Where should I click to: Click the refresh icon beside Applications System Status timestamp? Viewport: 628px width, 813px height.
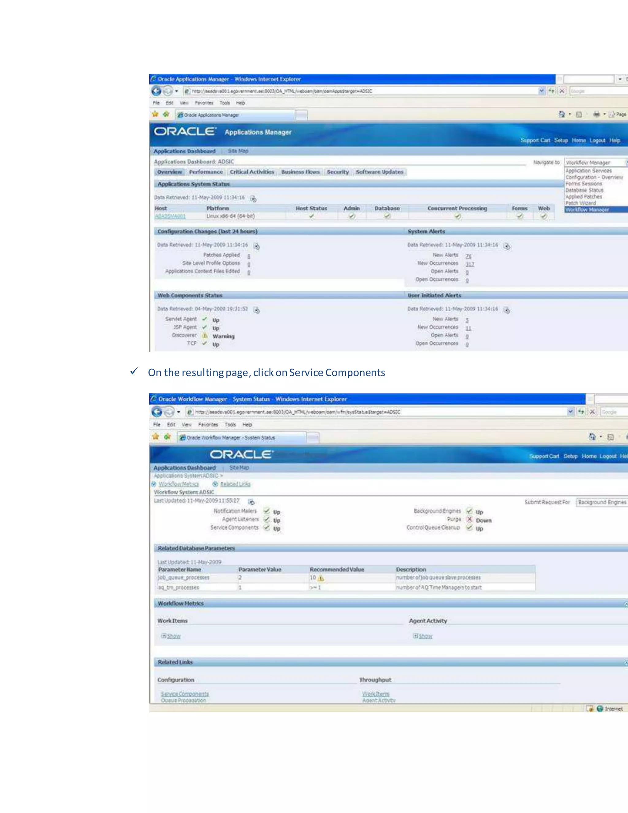(x=253, y=199)
